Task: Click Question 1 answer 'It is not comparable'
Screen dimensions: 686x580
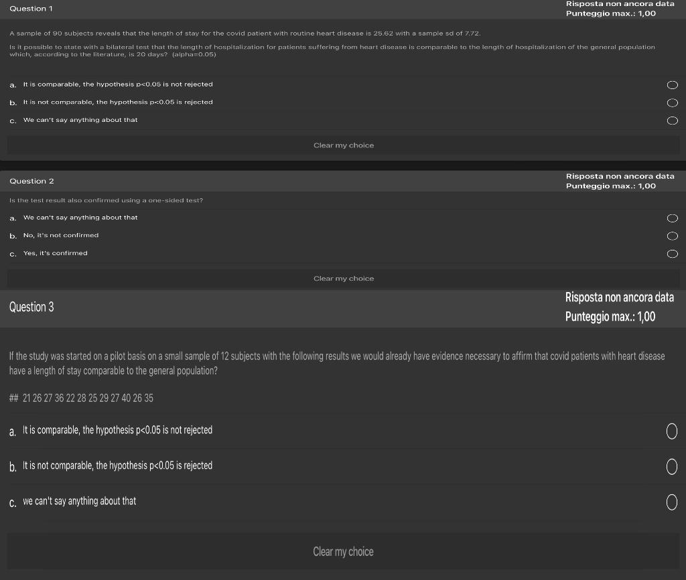Action: click(x=118, y=102)
